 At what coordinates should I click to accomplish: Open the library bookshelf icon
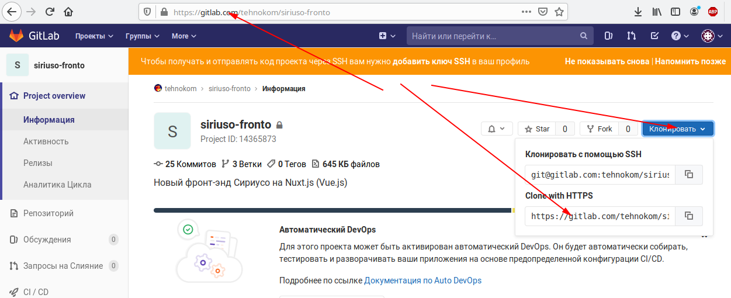pos(657,12)
